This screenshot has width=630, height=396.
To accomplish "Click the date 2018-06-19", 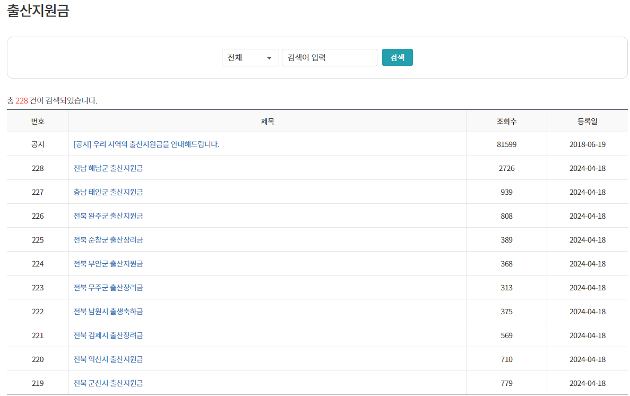I will pos(588,144).
